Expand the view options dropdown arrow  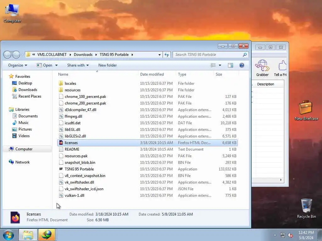coord(220,65)
